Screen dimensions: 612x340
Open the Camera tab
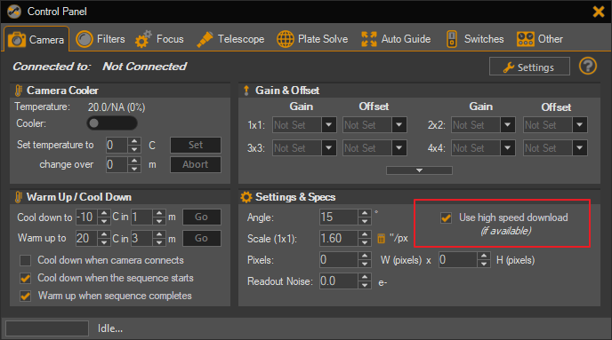coord(36,39)
